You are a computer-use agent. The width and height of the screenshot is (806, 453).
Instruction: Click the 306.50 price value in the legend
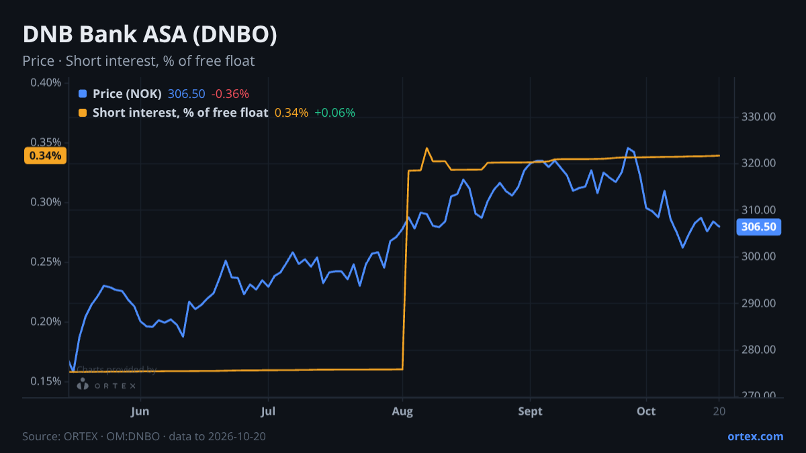[186, 94]
